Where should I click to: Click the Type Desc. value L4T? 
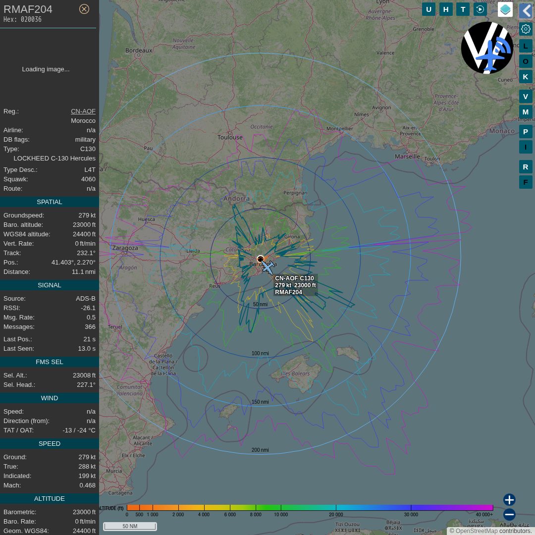[x=90, y=169]
